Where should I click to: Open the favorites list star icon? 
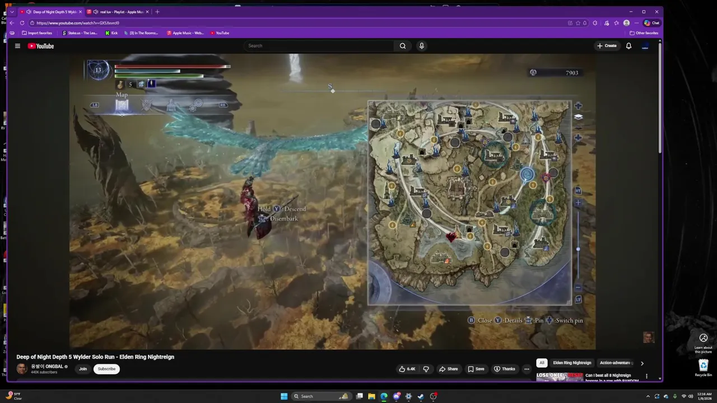[x=616, y=23]
